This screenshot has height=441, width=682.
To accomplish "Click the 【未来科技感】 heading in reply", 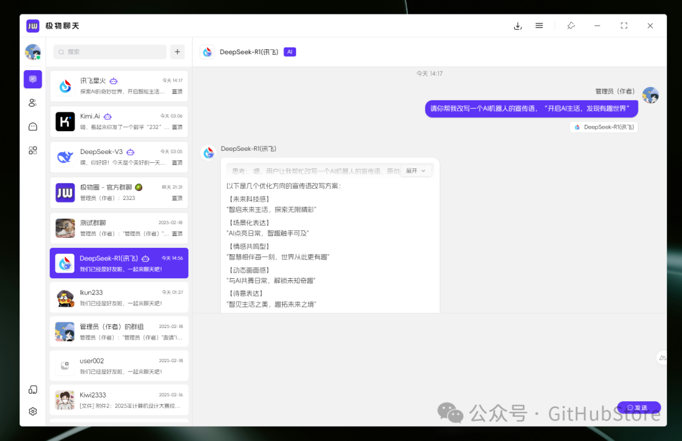I will [249, 199].
